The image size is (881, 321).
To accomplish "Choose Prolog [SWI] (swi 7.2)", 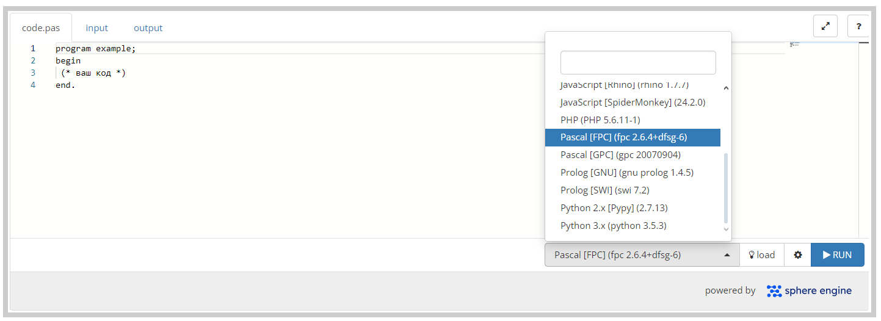I will [x=604, y=190].
